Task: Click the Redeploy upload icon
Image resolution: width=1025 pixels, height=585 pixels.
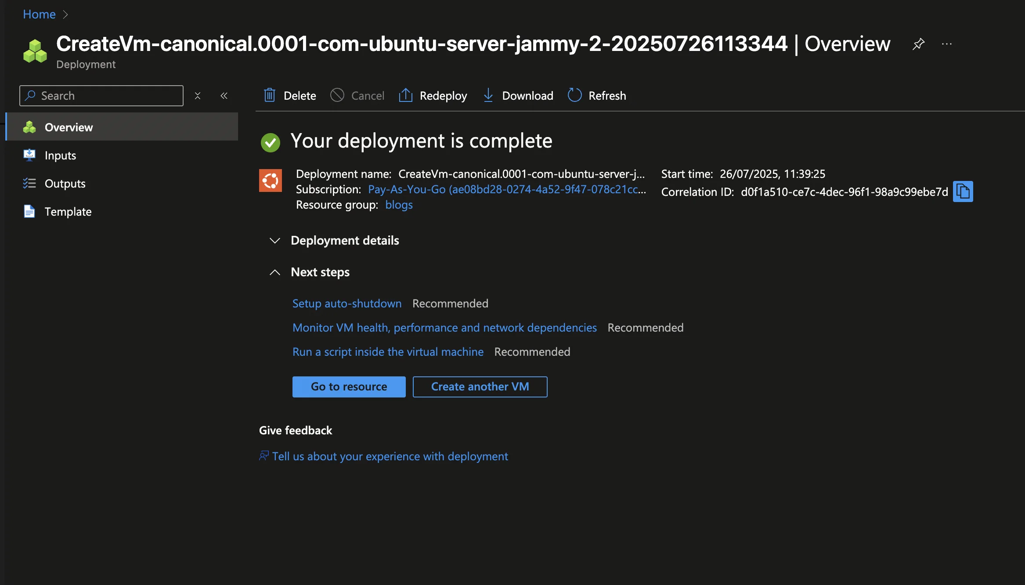Action: 405,95
